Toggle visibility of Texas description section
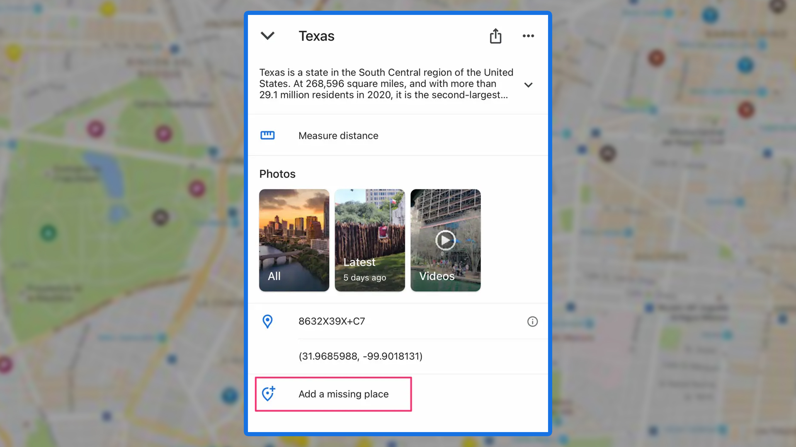 click(x=528, y=84)
